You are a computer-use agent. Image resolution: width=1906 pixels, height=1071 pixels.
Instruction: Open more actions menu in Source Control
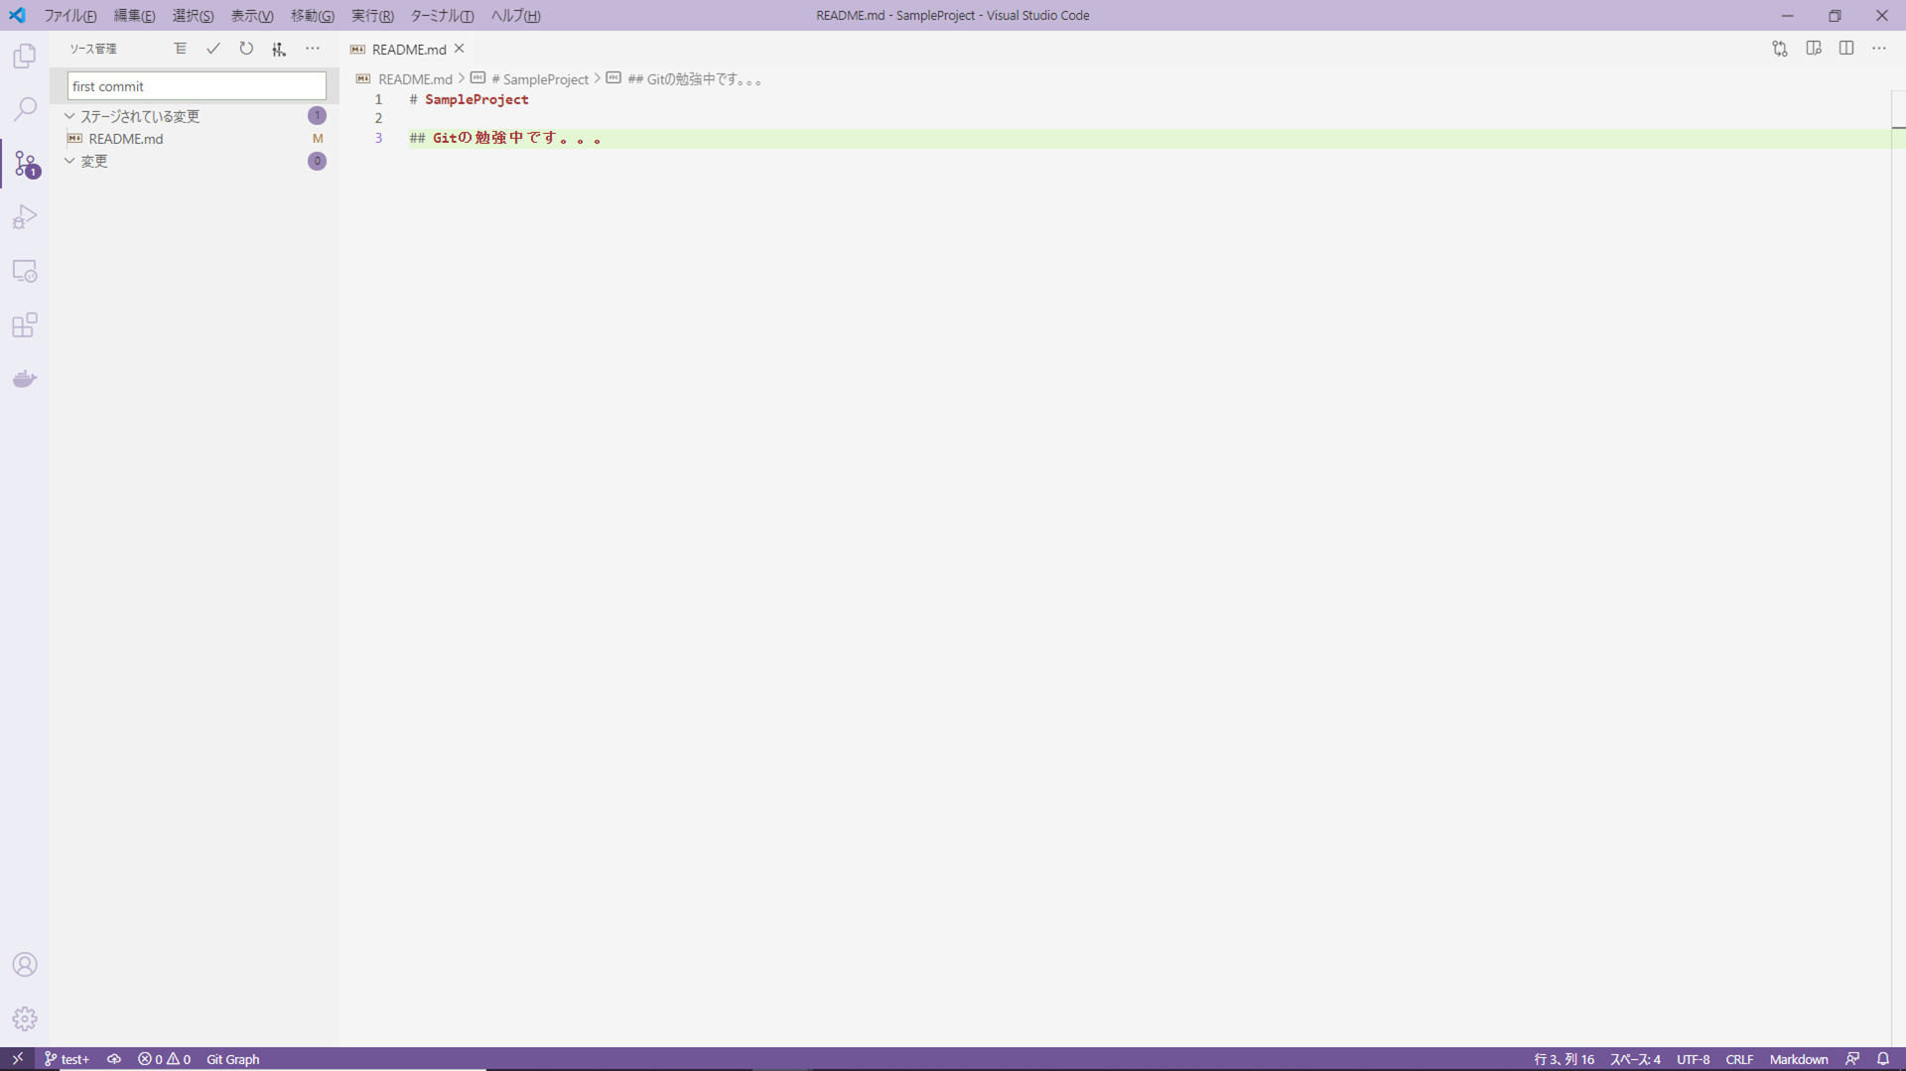[313, 48]
